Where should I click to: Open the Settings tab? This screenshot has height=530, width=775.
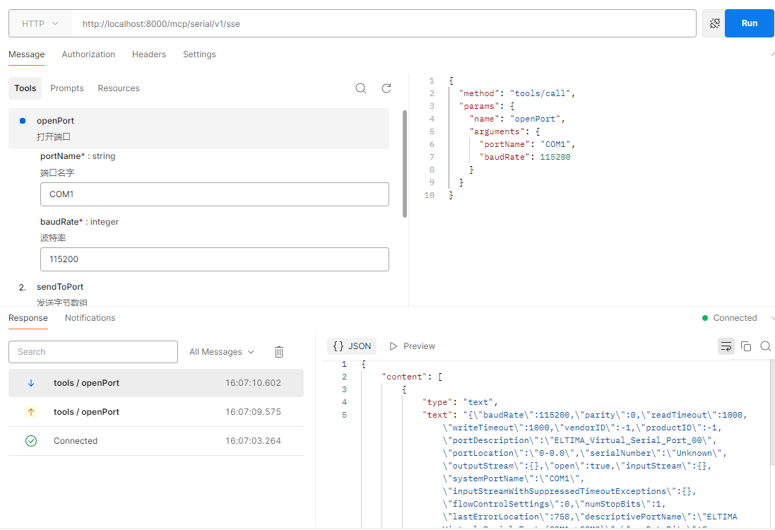[199, 54]
